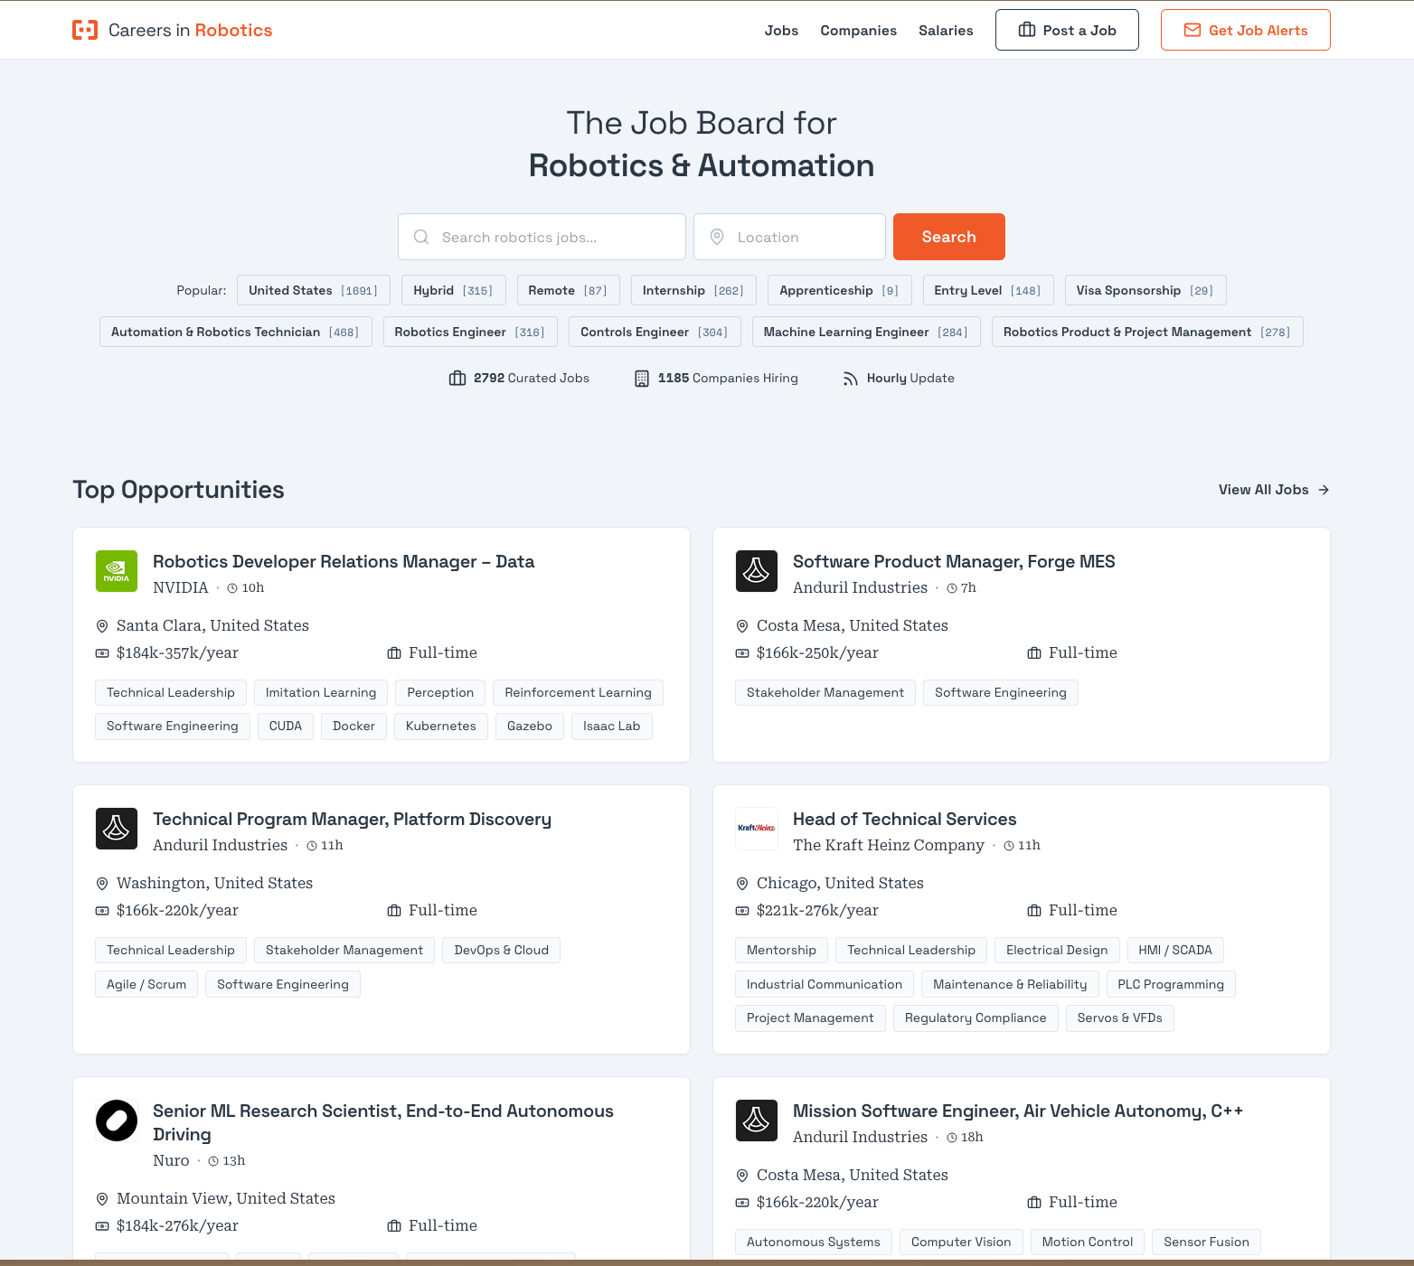Toggle the Internship filter chip
Viewport: 1414px width, 1266px height.
coord(693,290)
